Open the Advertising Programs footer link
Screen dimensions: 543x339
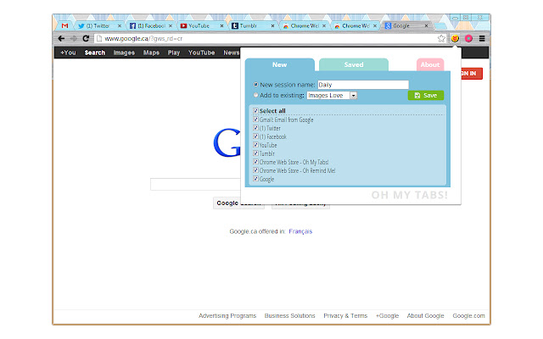(227, 315)
